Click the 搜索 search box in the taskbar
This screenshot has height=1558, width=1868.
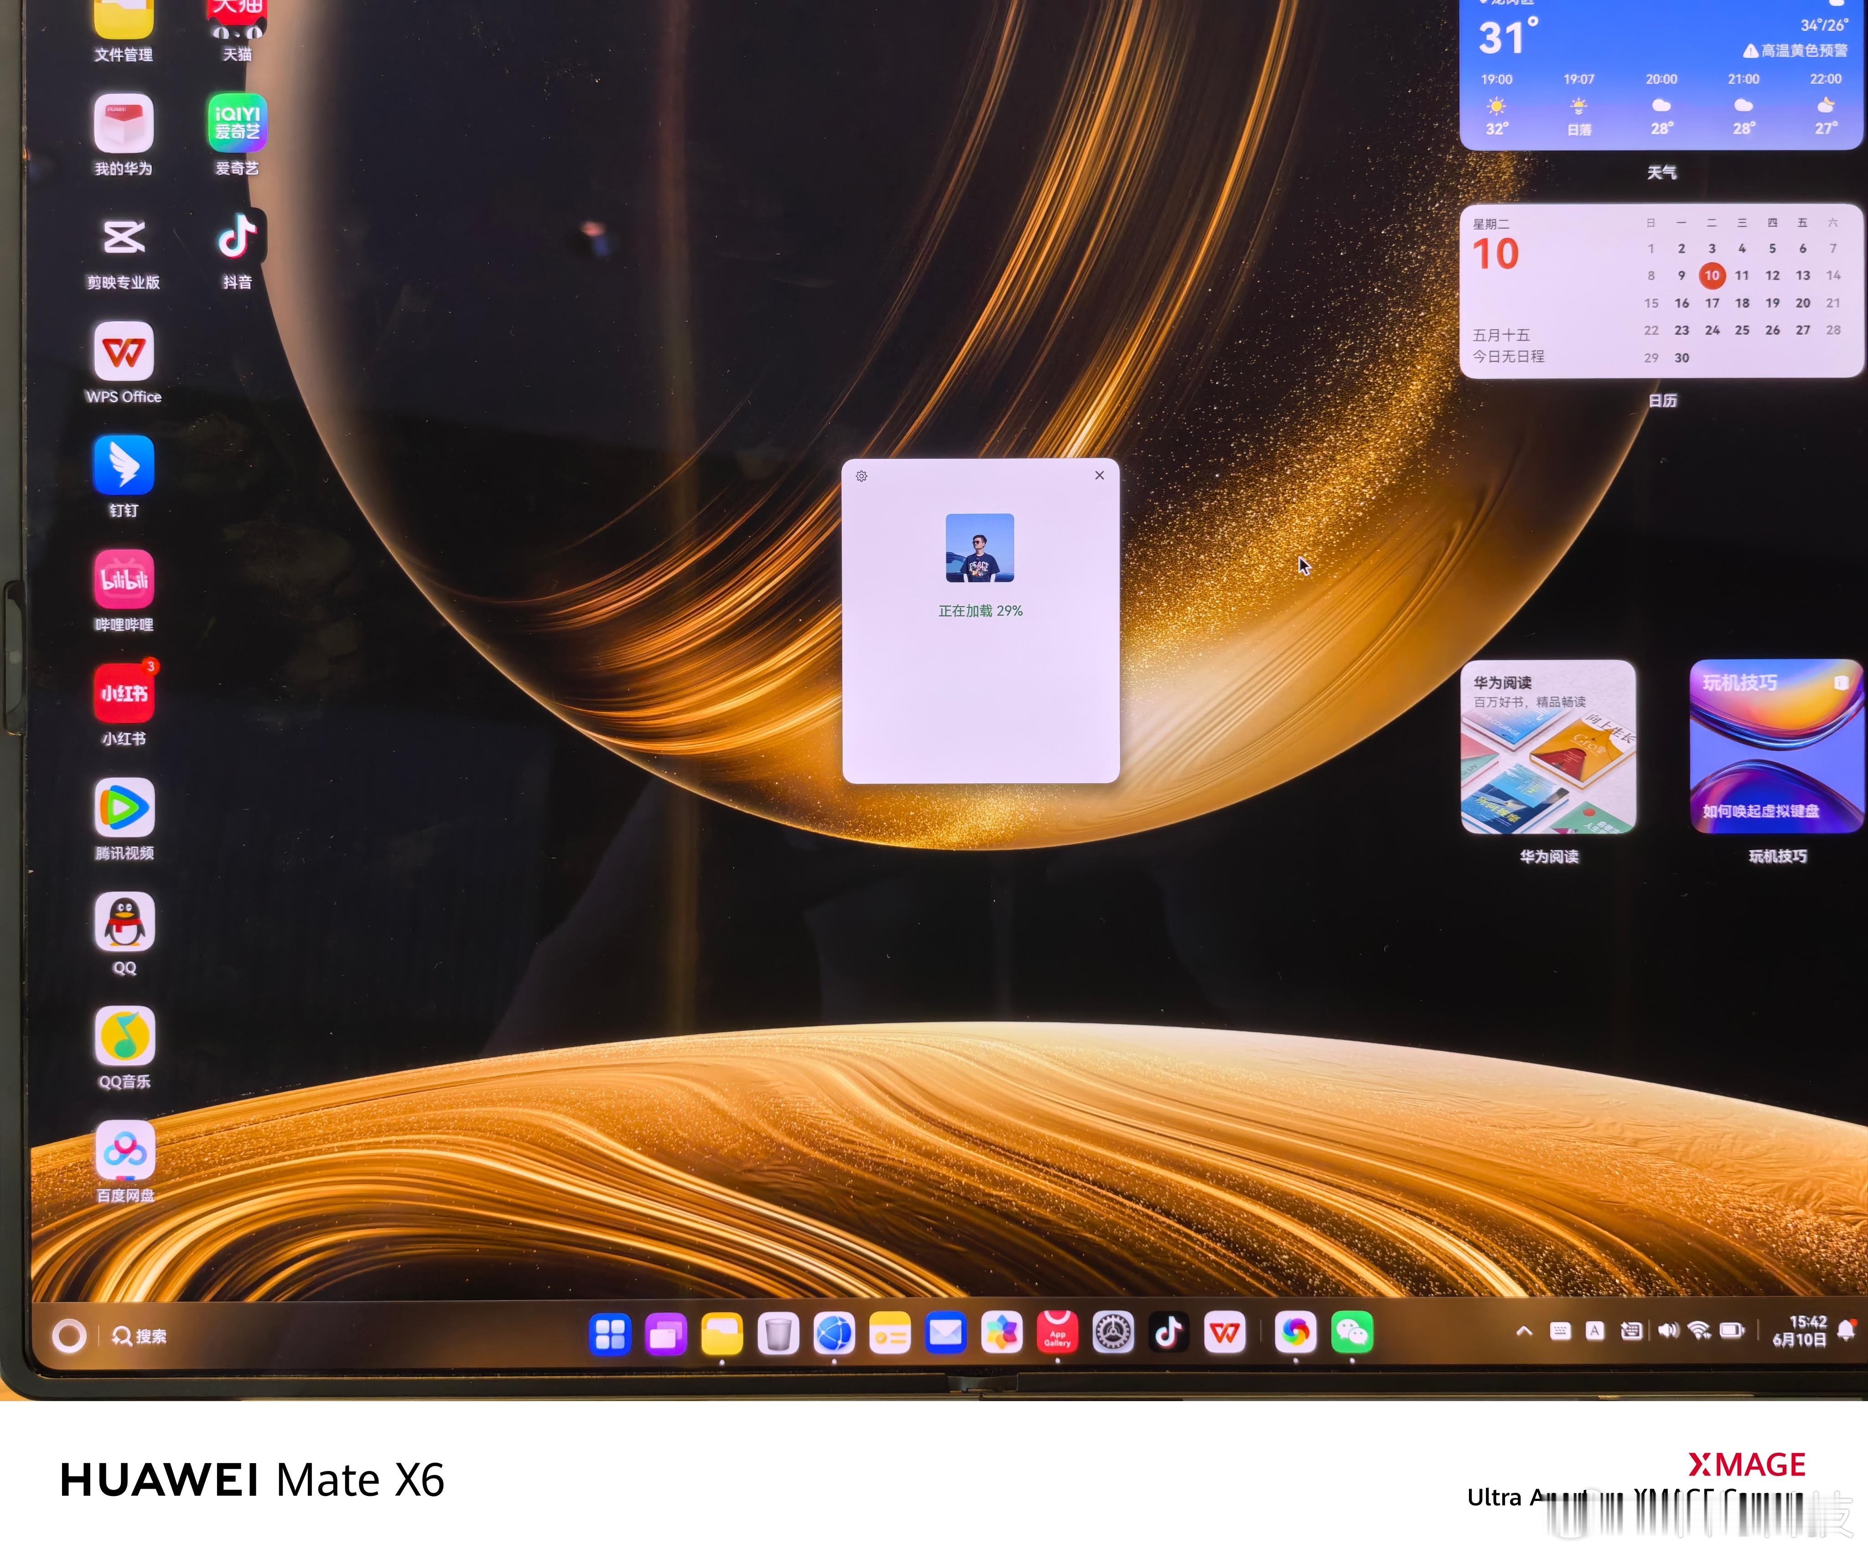coord(140,1336)
